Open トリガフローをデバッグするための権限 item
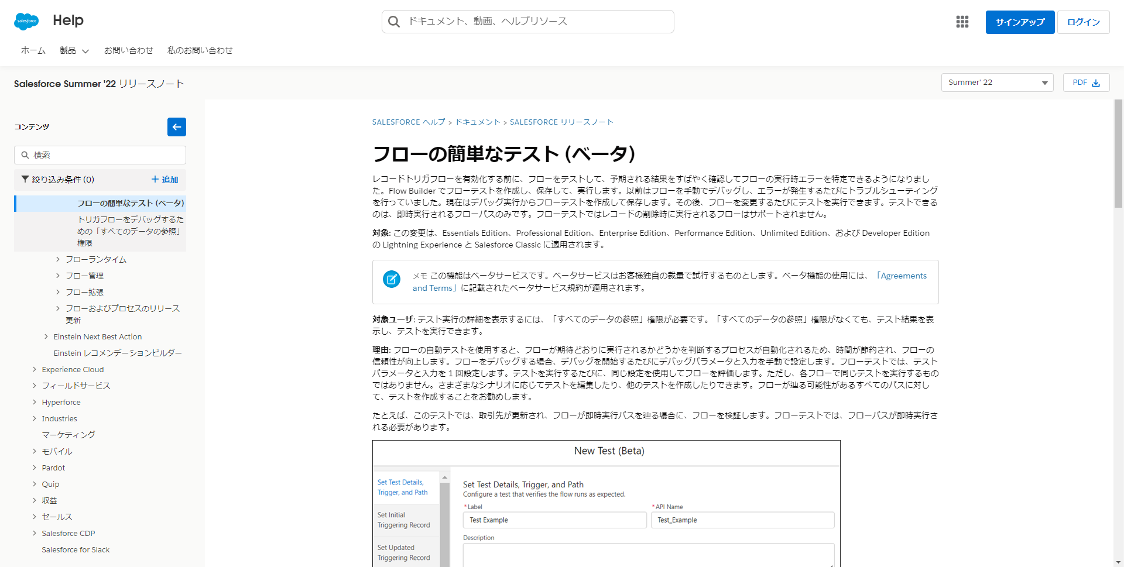The width and height of the screenshot is (1124, 567). [x=131, y=231]
